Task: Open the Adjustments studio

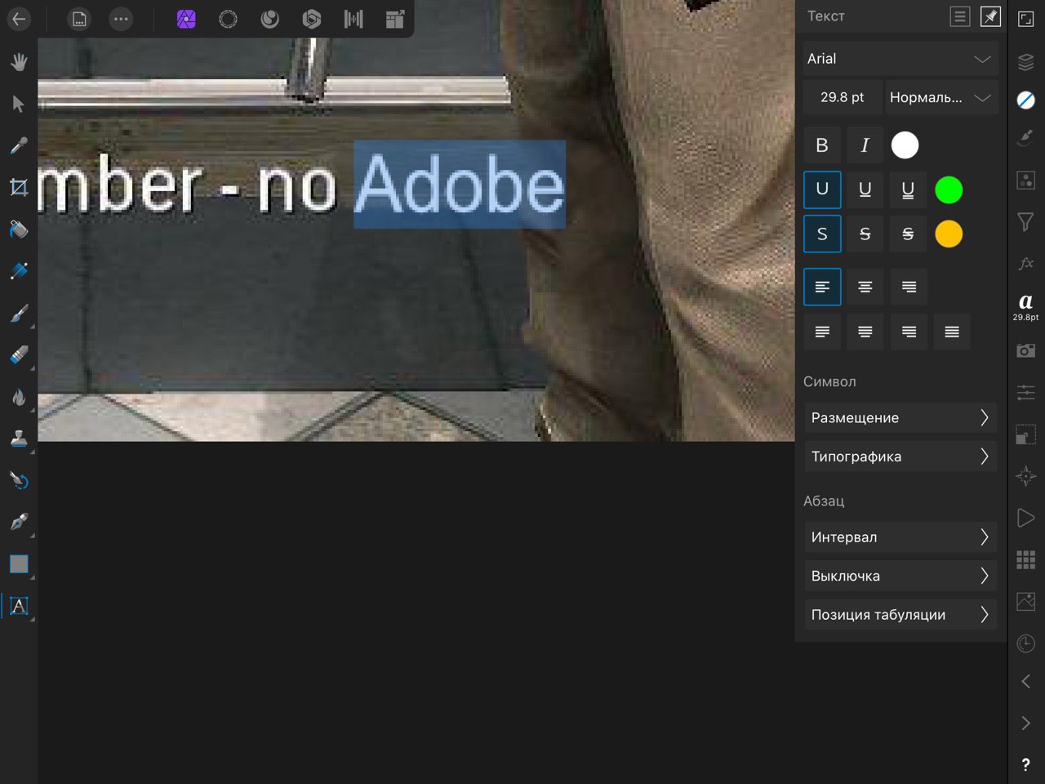Action: 1026,180
